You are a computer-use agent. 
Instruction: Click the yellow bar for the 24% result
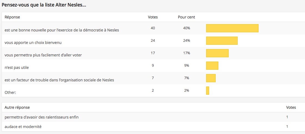(x=222, y=41)
